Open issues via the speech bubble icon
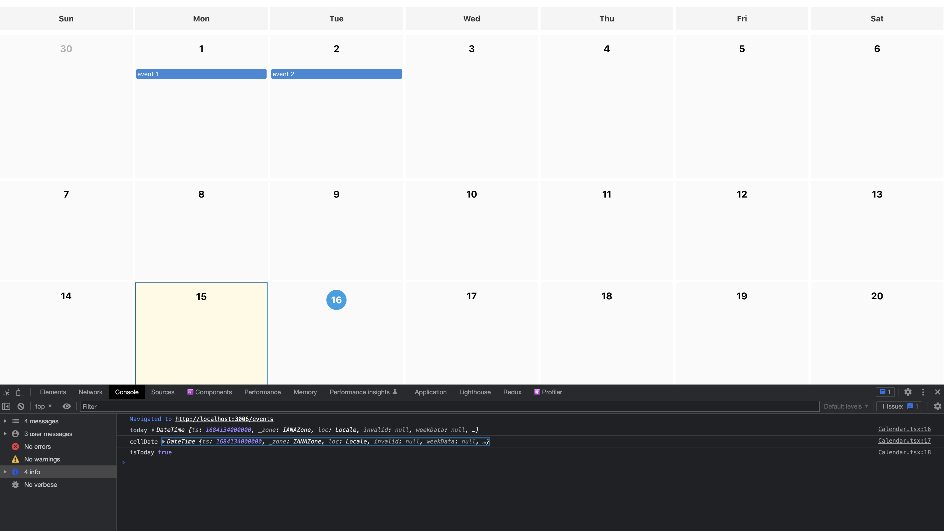The width and height of the screenshot is (944, 531). (x=885, y=392)
